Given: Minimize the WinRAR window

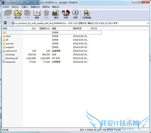Looking at the screenshot, I should [134, 2].
